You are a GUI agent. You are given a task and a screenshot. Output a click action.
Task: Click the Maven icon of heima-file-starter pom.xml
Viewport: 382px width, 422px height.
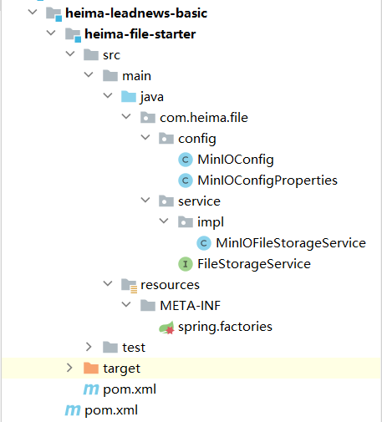(91, 389)
